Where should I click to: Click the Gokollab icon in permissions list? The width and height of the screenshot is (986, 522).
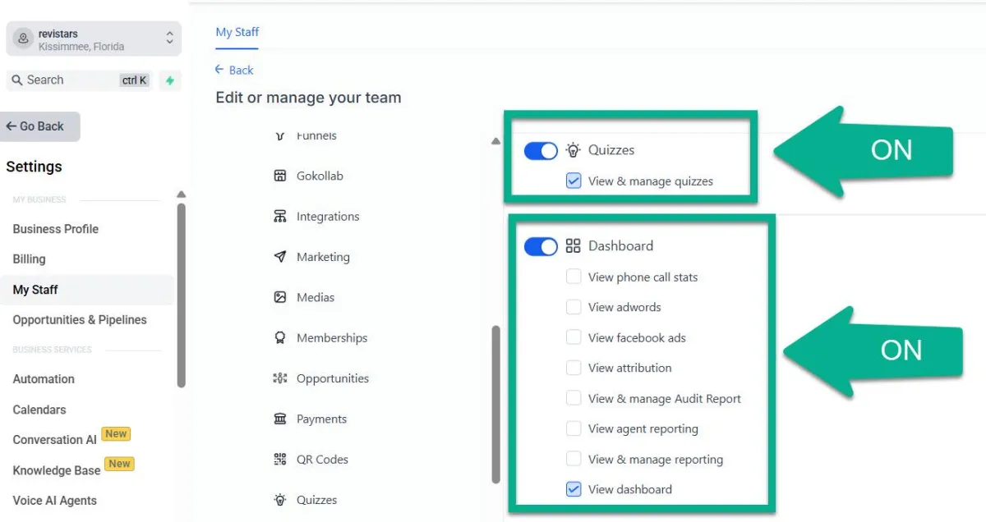[x=280, y=176]
